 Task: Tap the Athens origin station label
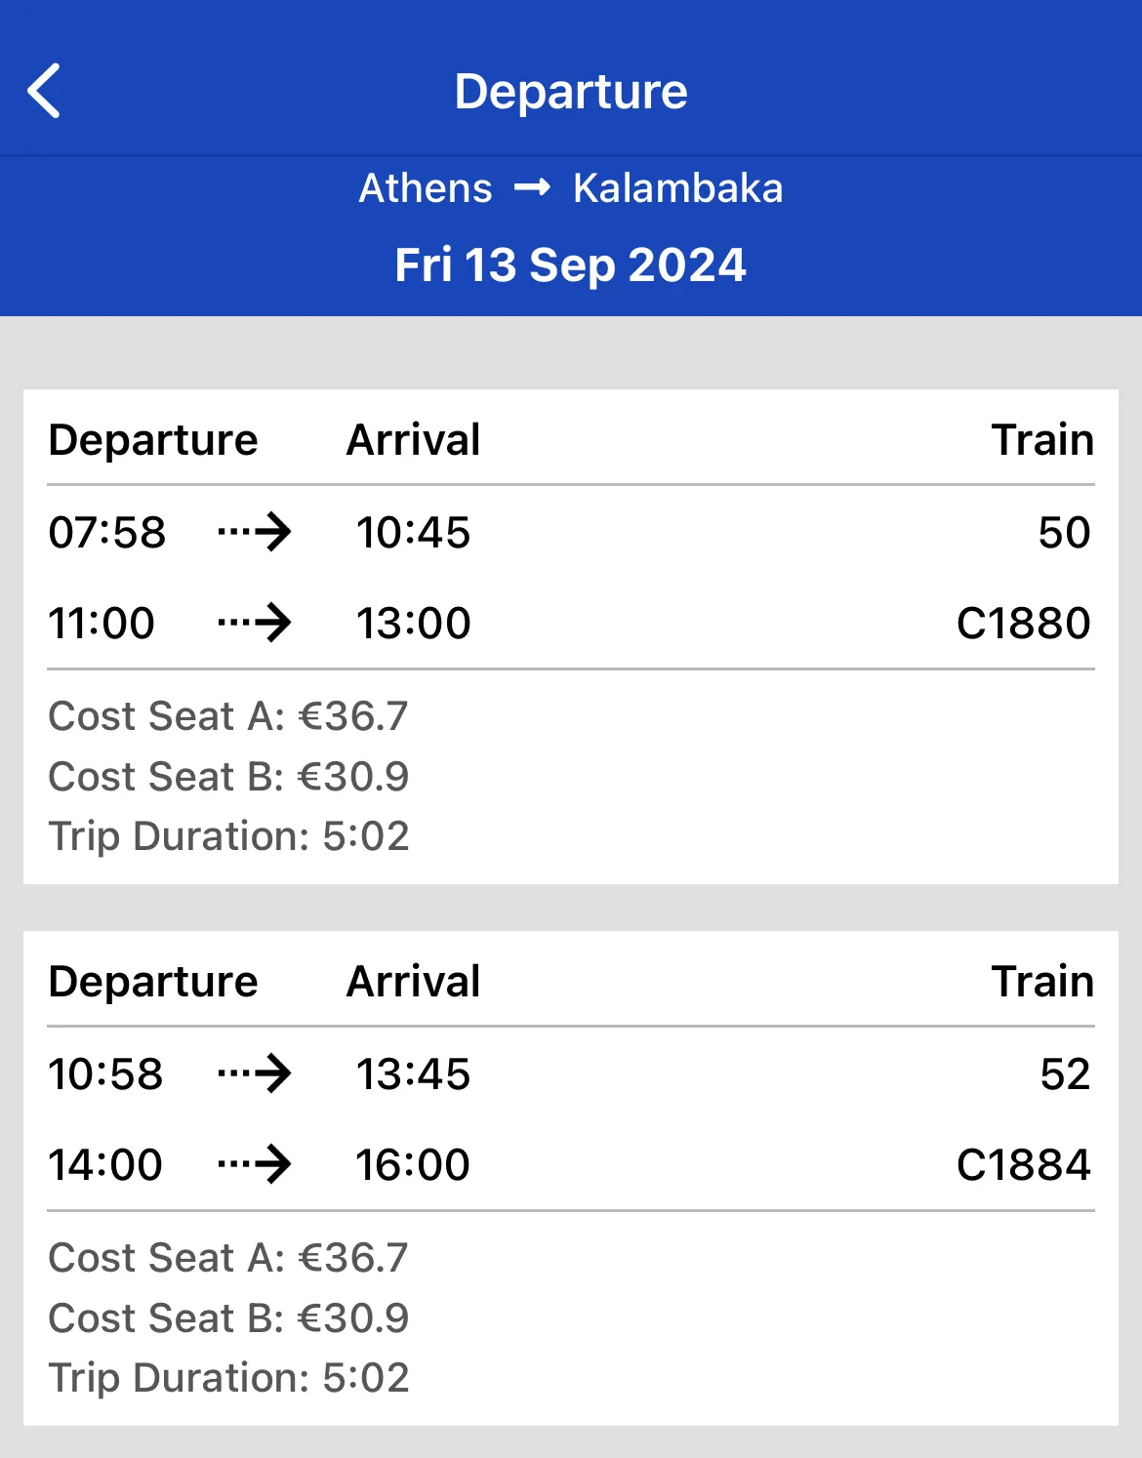tap(426, 188)
